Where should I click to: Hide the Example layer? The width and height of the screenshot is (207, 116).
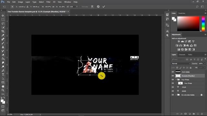click(x=173, y=76)
